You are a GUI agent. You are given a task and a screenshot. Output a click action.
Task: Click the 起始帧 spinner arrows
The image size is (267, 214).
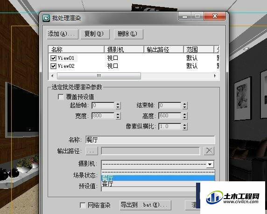(118, 106)
